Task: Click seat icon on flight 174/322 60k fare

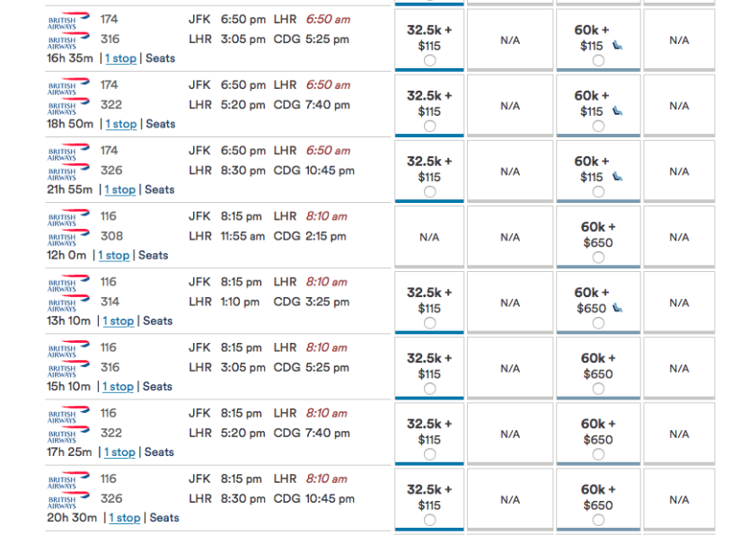Action: pyautogui.click(x=617, y=111)
